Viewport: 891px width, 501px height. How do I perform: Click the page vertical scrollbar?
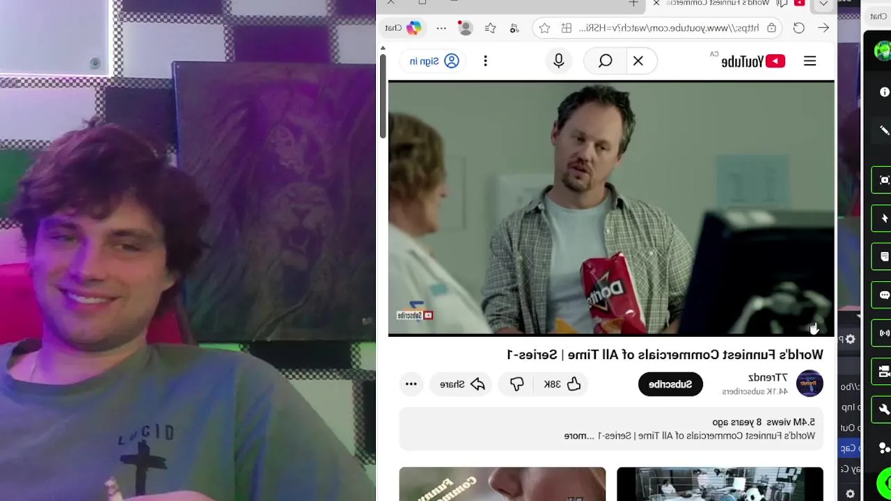point(382,97)
